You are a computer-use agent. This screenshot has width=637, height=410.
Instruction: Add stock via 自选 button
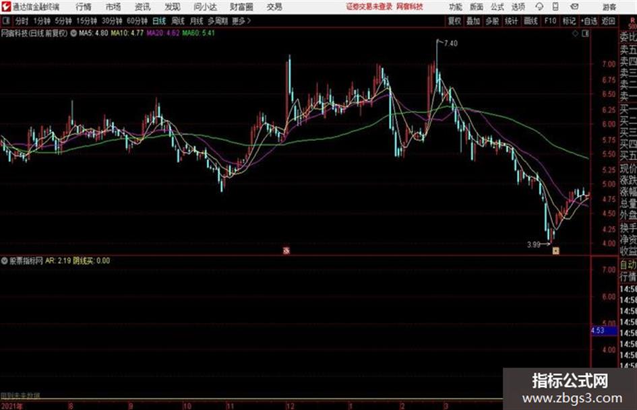(588, 21)
